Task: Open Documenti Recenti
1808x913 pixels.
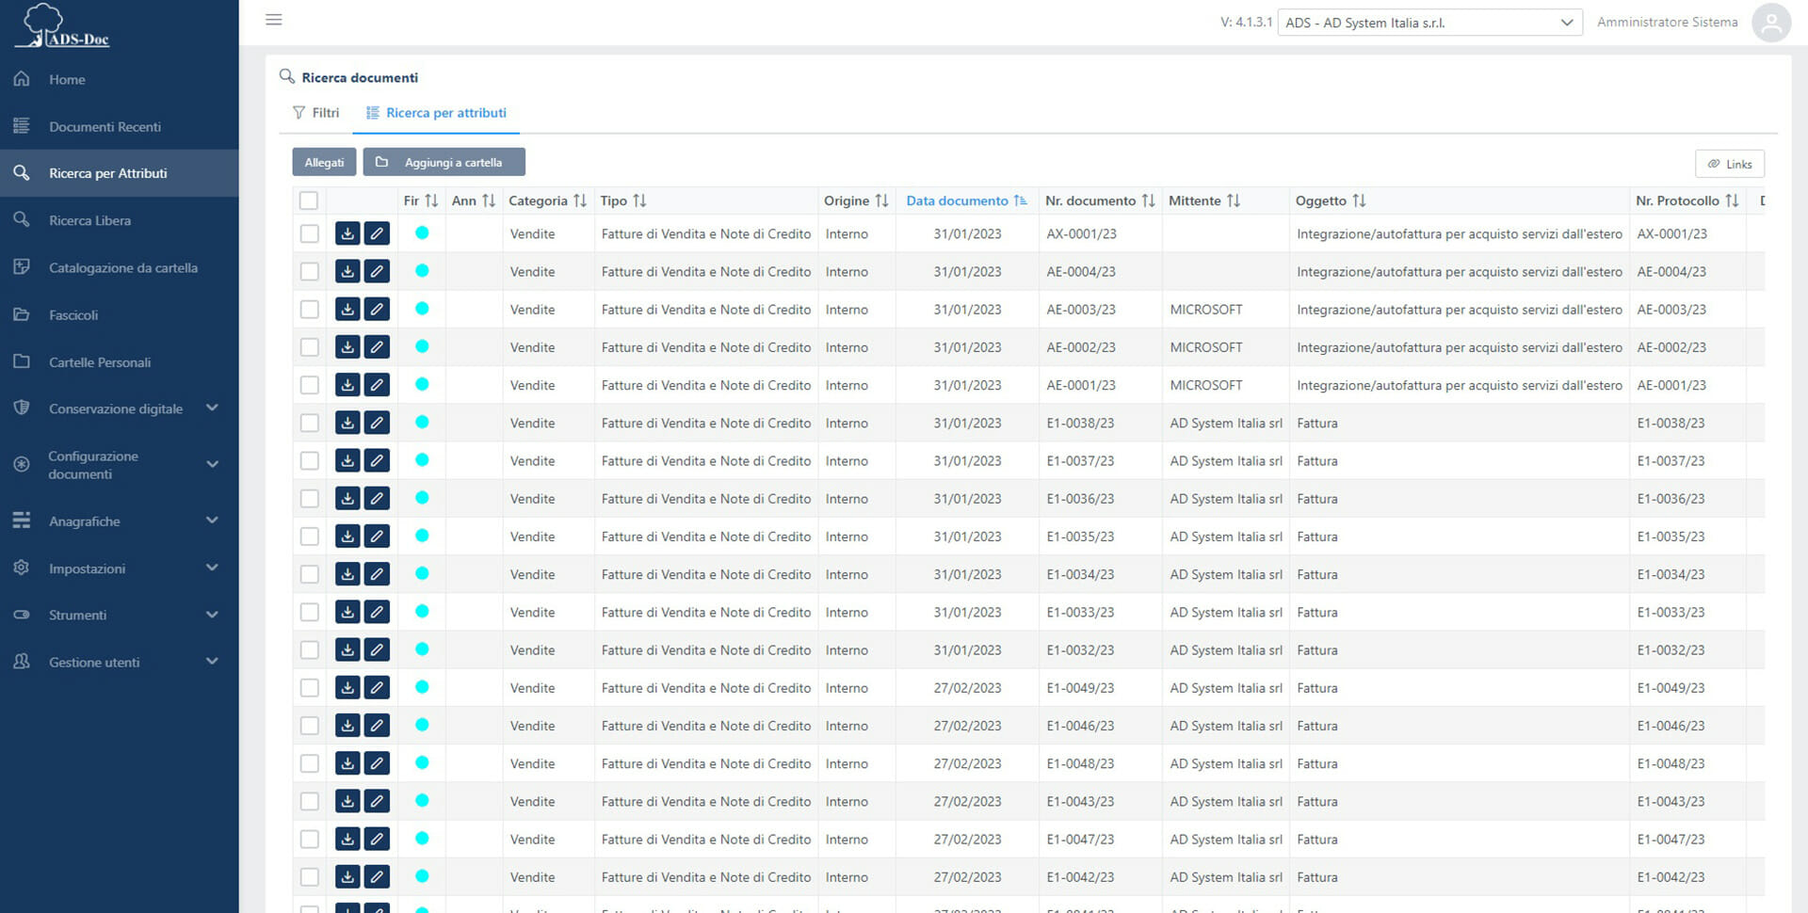Action: 119,126
